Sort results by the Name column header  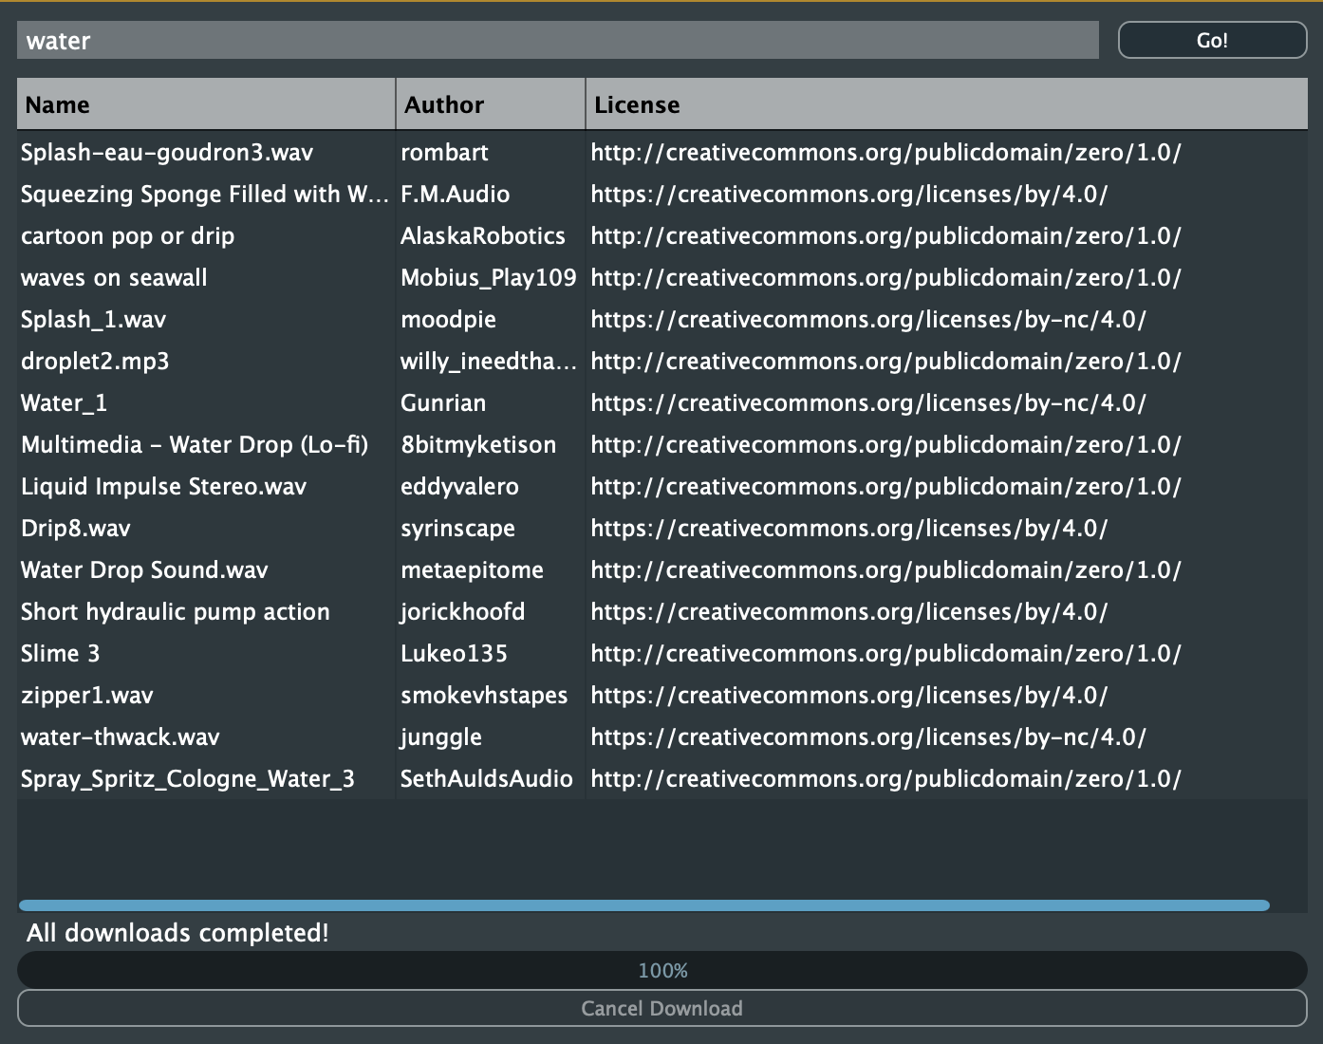point(204,104)
